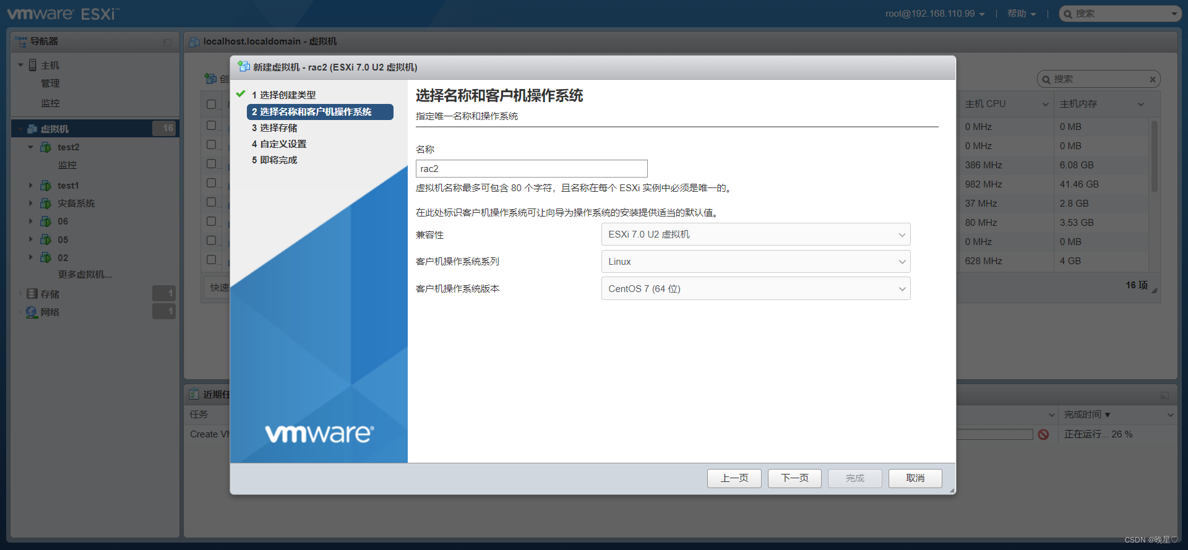Cancel the running task stop icon
The image size is (1188, 550).
coord(1043,434)
